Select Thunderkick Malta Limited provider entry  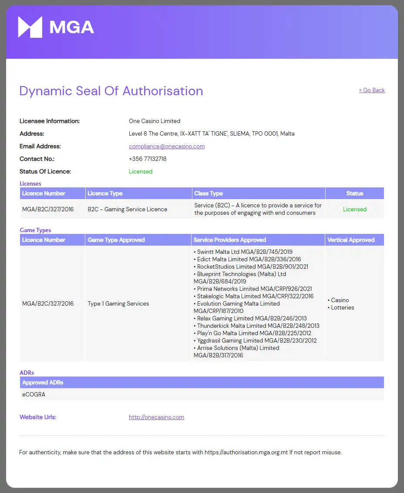click(256, 326)
